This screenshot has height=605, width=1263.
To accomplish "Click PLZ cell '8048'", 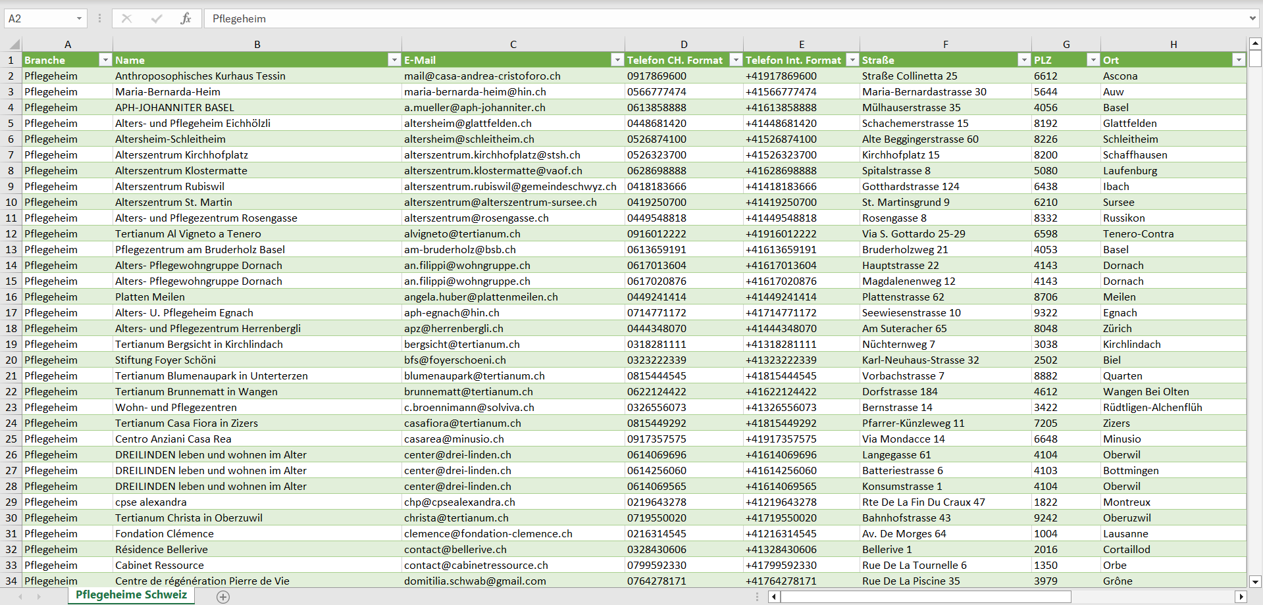I will (1066, 328).
